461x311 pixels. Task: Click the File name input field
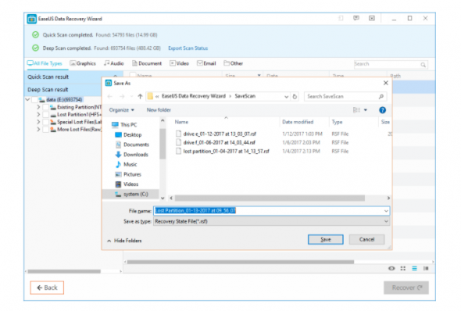point(271,211)
